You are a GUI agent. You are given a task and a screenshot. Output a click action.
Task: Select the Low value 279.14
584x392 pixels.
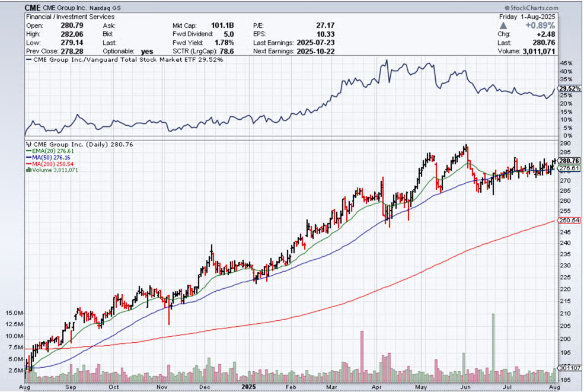(72, 43)
